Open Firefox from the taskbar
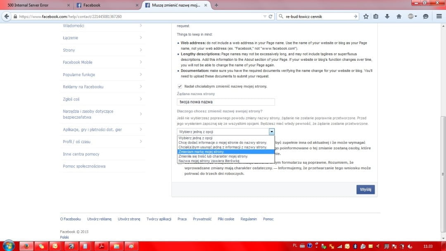 tap(26, 246)
